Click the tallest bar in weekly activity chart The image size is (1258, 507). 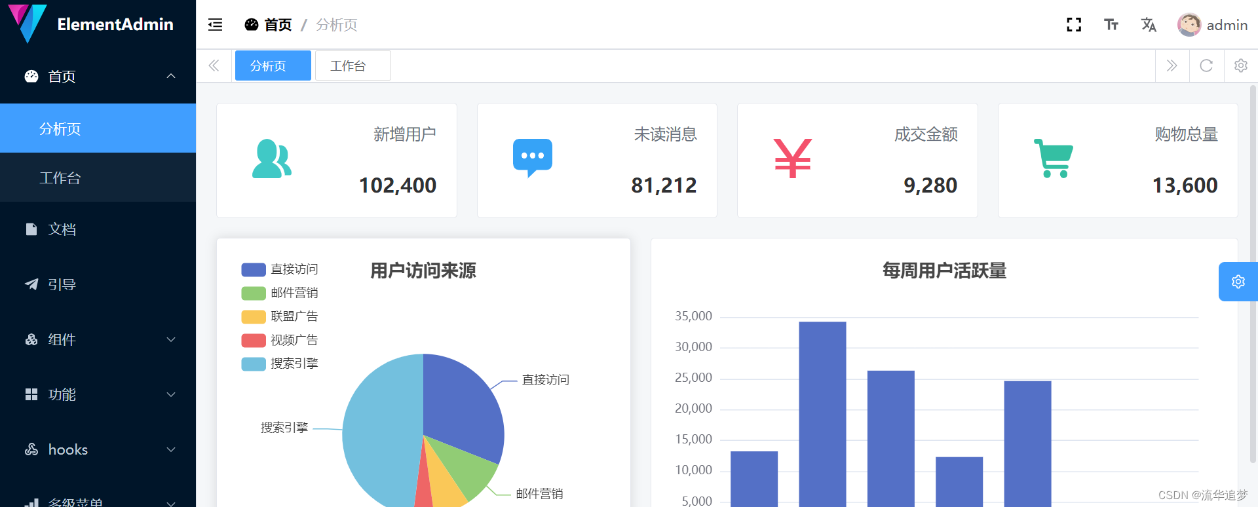pyautogui.click(x=822, y=414)
